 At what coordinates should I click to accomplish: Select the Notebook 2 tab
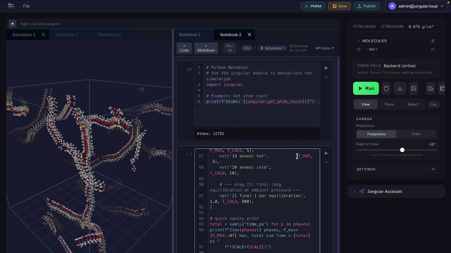click(x=231, y=35)
